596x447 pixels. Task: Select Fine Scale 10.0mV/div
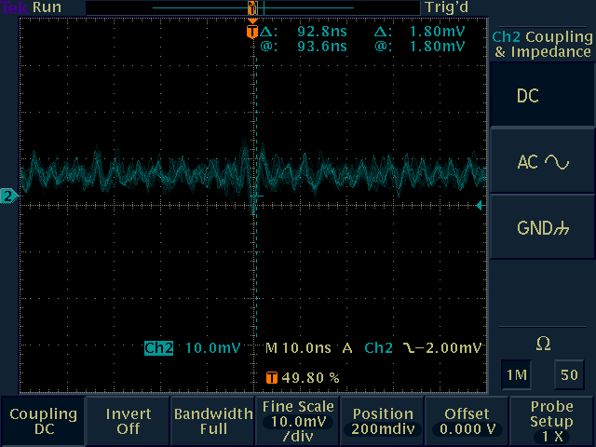coord(298,421)
